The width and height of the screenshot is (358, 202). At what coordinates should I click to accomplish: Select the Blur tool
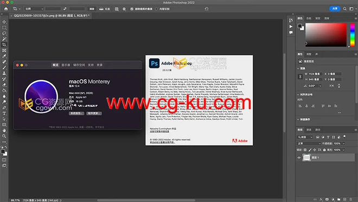click(4, 96)
